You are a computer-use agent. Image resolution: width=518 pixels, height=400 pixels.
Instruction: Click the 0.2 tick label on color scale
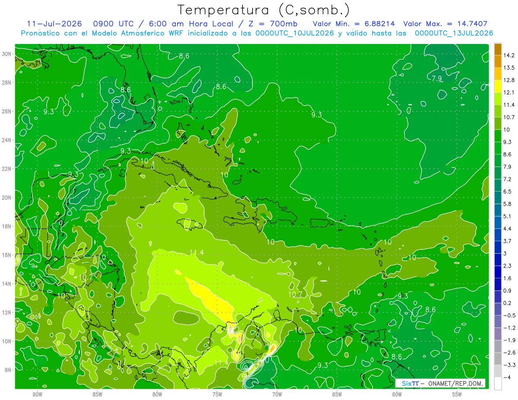click(507, 303)
